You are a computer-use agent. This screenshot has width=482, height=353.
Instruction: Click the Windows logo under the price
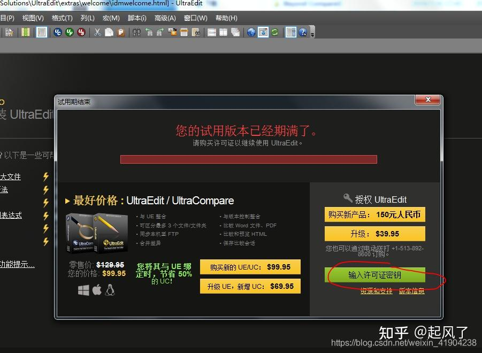[x=83, y=290]
